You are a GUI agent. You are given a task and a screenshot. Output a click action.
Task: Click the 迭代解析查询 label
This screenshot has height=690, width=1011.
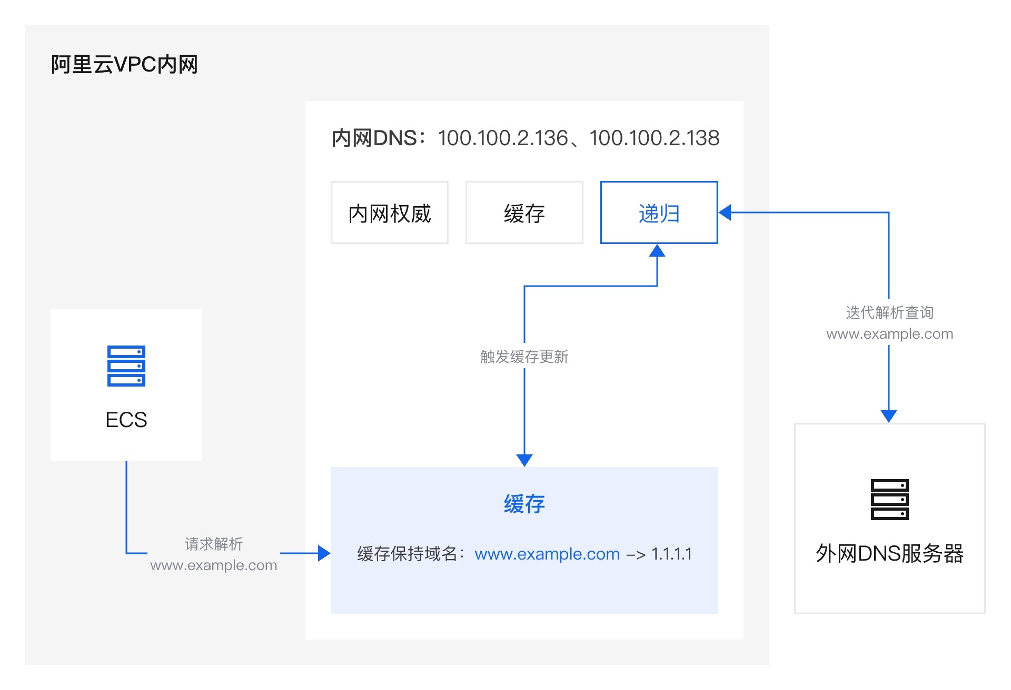889,312
